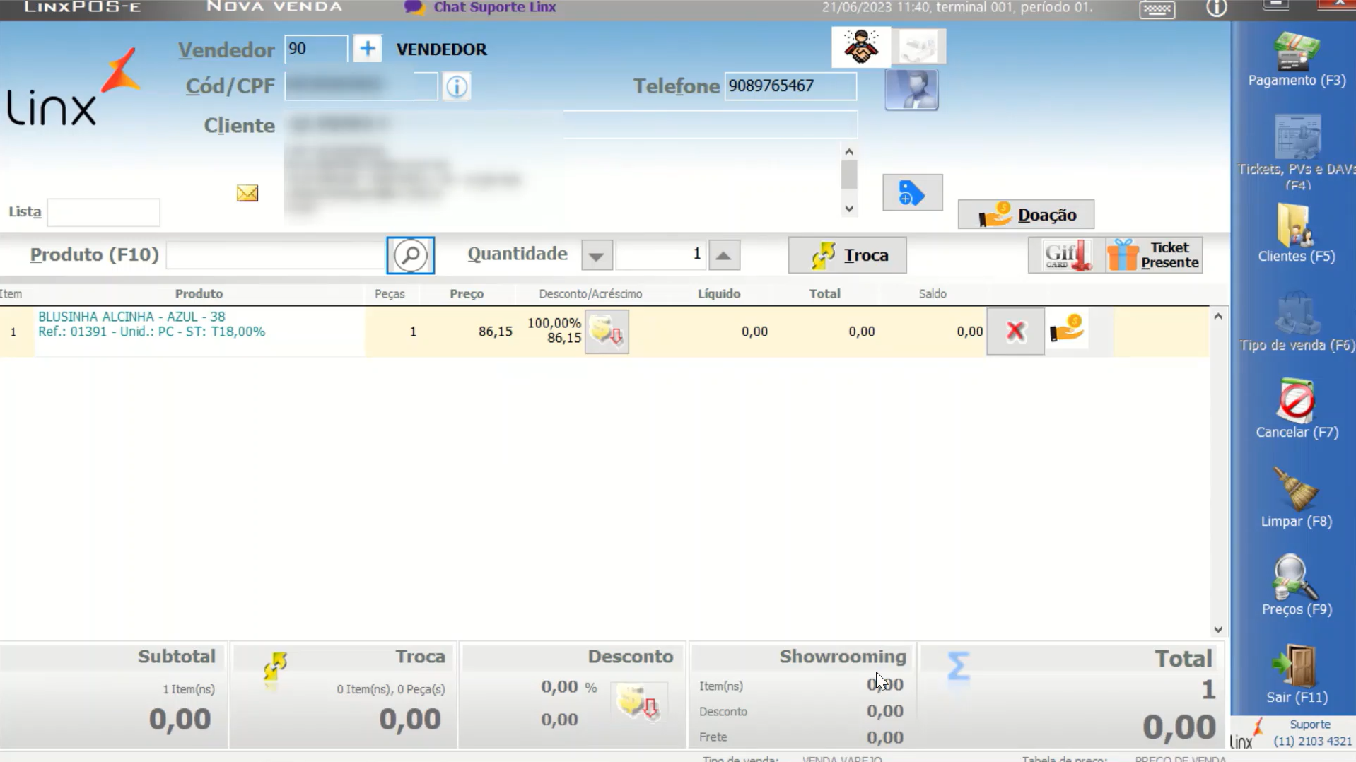
Task: Click the Líquido column header
Action: 719,294
